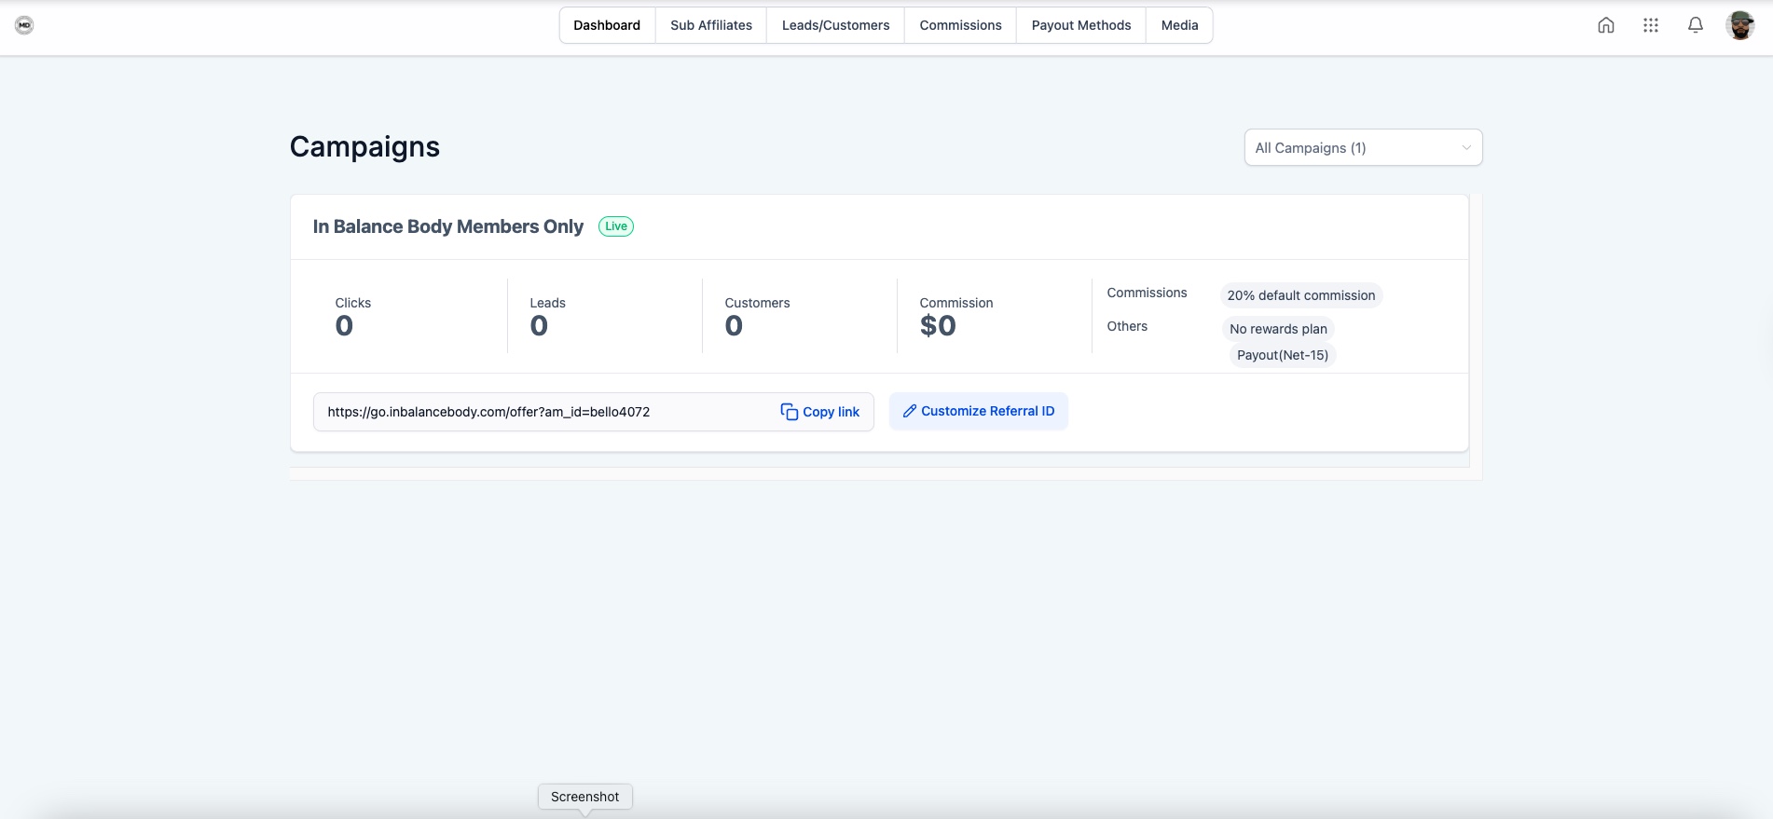Go to Leads/Customers tab
This screenshot has height=819, width=1773.
tap(835, 25)
